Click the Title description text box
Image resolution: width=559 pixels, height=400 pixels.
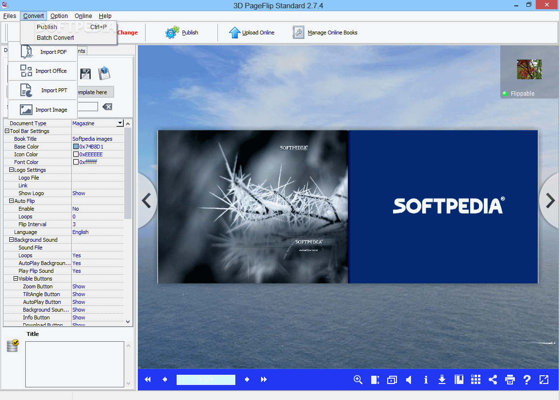[75, 364]
